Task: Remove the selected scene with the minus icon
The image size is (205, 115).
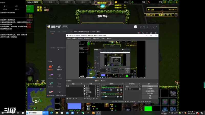Action: [70, 99]
